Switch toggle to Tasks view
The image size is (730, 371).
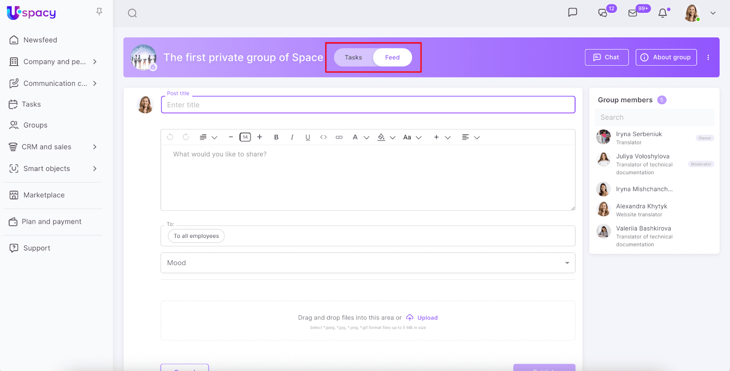click(353, 57)
